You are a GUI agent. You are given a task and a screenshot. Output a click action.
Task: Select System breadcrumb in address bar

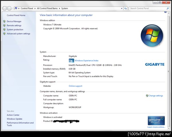[64, 8]
